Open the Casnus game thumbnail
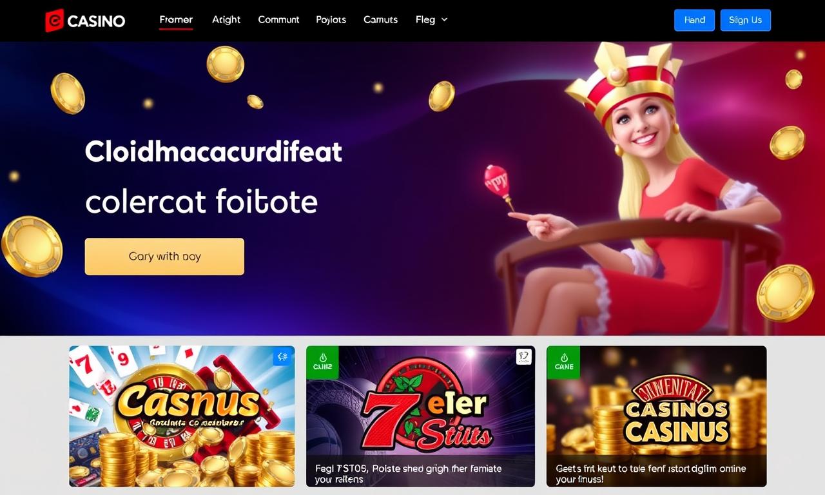The height and width of the screenshot is (495, 825). point(182,416)
